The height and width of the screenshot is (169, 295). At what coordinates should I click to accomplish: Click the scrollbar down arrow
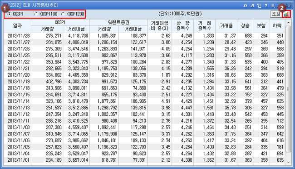pos(288,162)
